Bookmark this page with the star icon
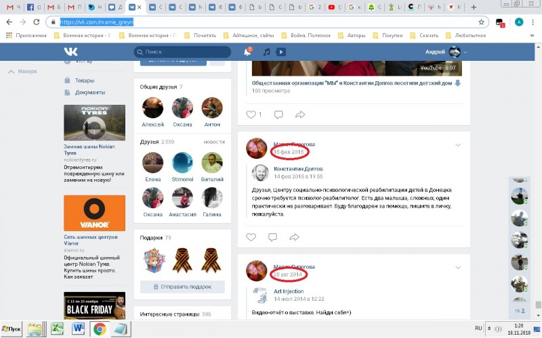The height and width of the screenshot is (338, 542). (482, 22)
